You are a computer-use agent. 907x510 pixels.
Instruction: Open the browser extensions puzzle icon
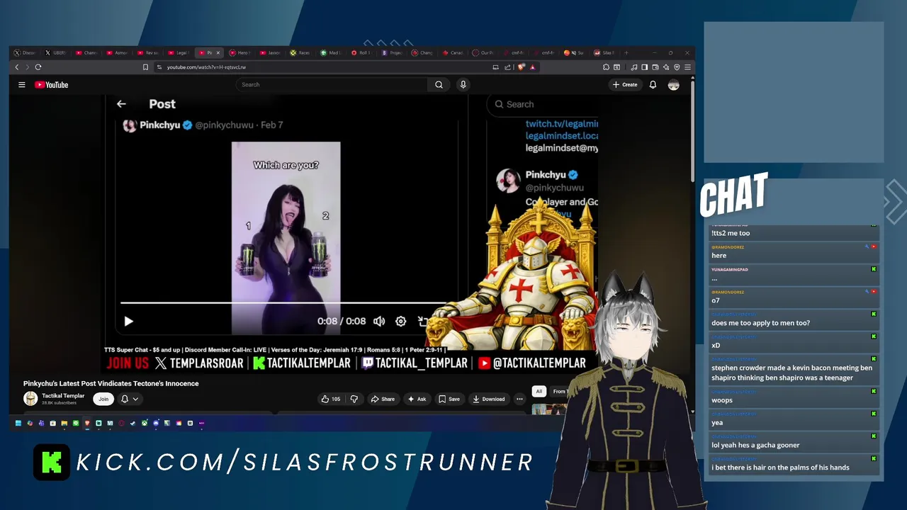pos(606,67)
